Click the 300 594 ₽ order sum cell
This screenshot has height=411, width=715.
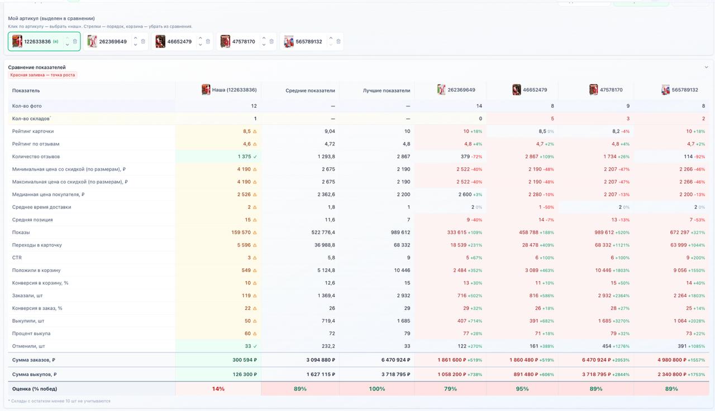pyautogui.click(x=218, y=360)
